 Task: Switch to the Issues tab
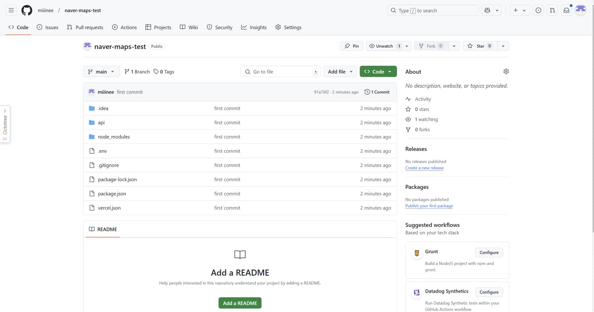[47, 27]
